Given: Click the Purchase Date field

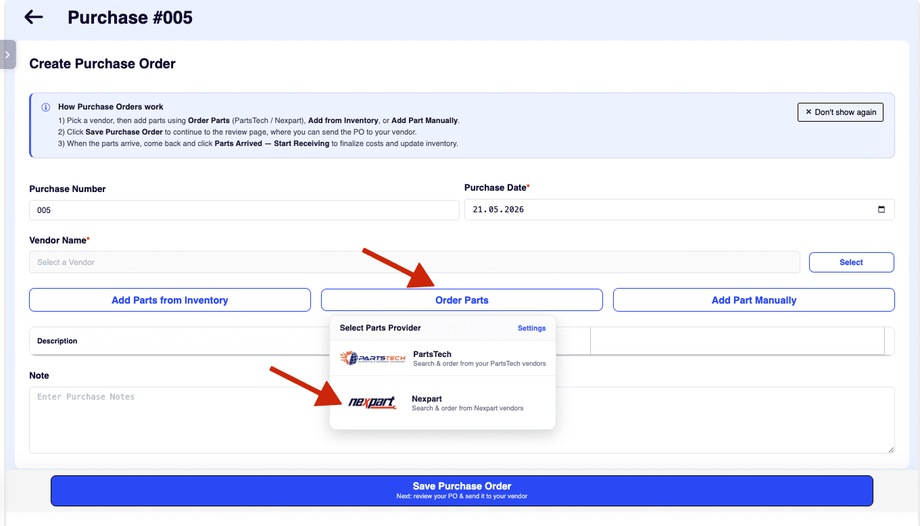Looking at the screenshot, I should click(679, 210).
